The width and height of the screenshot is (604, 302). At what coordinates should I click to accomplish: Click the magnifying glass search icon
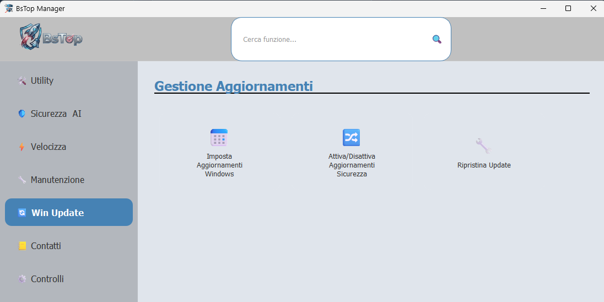pyautogui.click(x=437, y=39)
